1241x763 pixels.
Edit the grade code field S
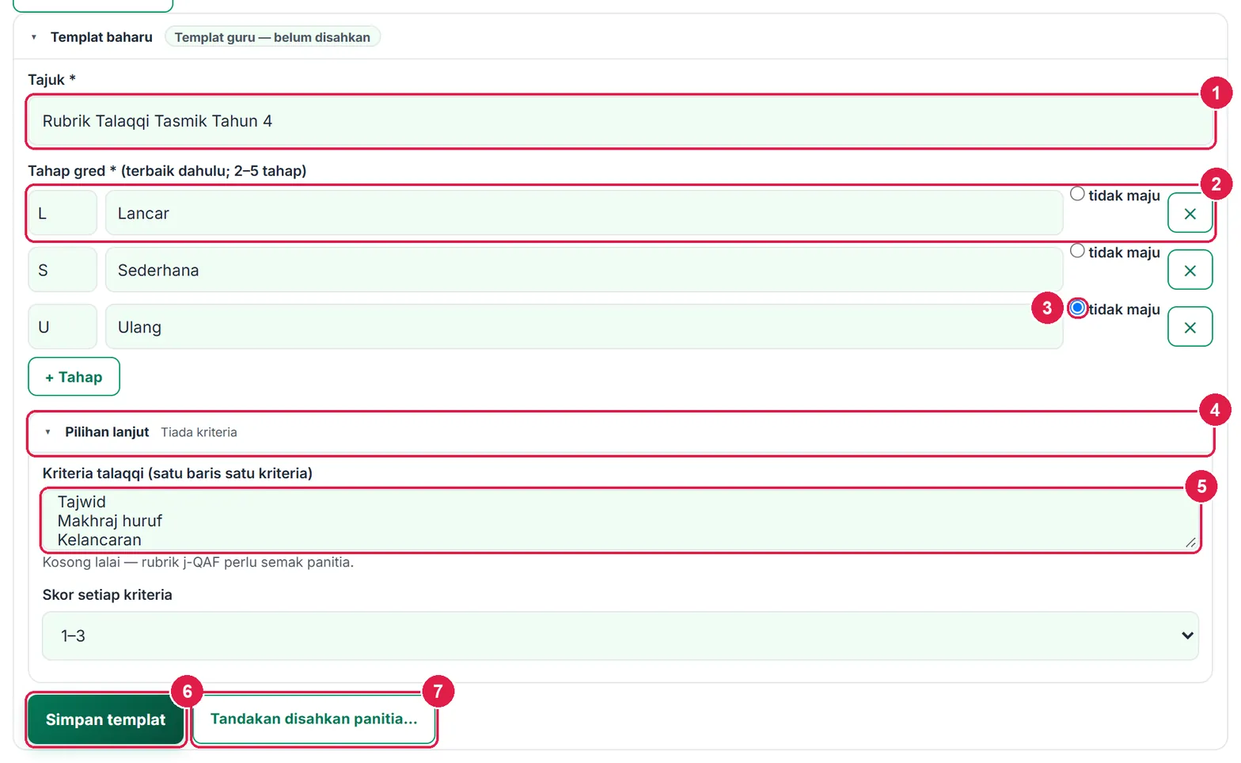[x=63, y=271]
